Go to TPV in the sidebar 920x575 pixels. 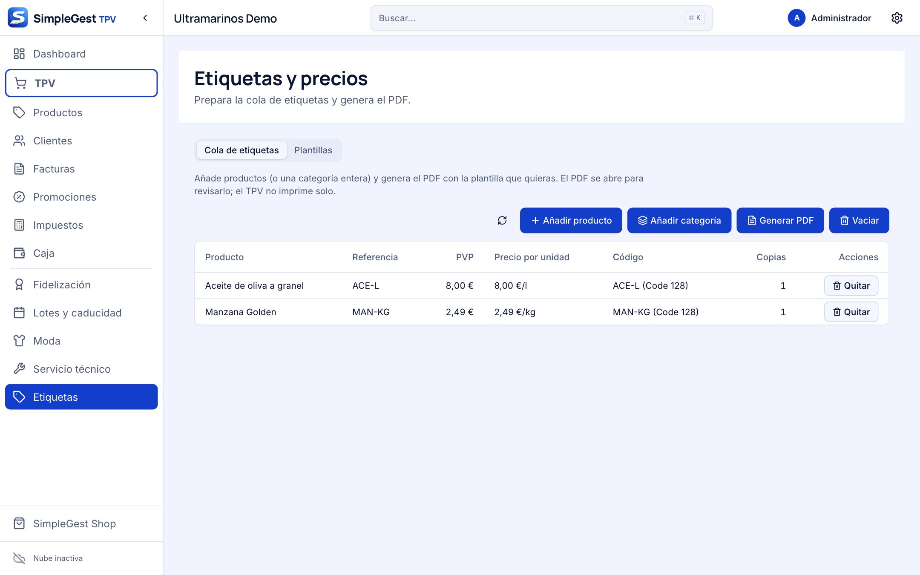tap(81, 83)
